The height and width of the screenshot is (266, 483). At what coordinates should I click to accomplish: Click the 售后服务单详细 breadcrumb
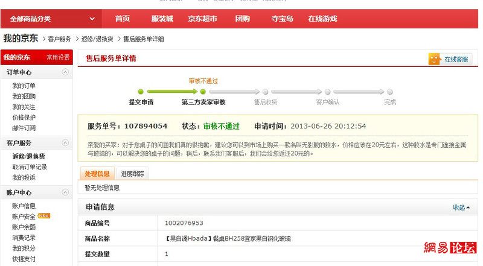click(x=144, y=39)
